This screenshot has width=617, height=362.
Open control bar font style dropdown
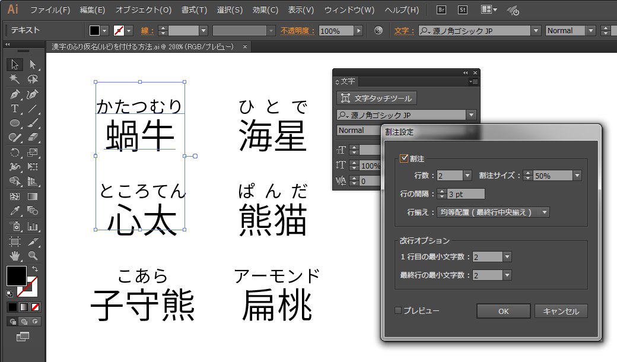tap(590, 31)
